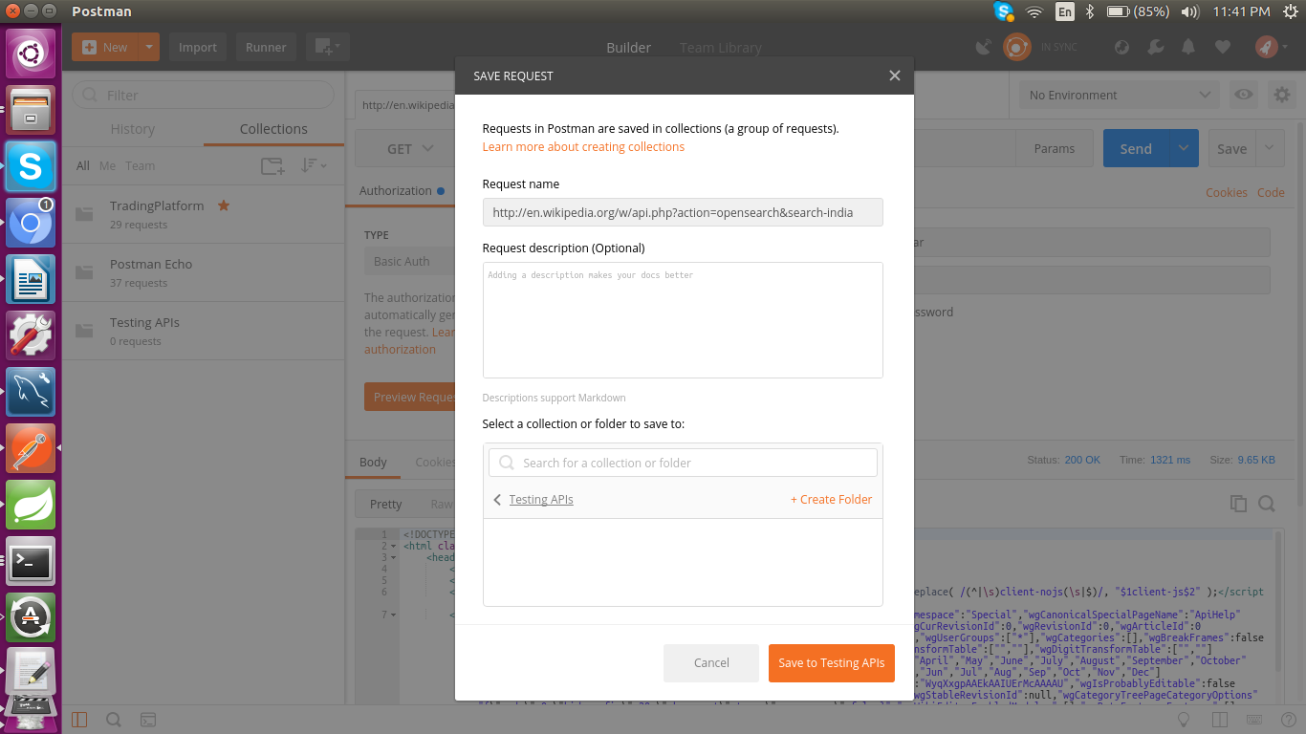Open the Cookies link
This screenshot has width=1306, height=734.
[1227, 192]
